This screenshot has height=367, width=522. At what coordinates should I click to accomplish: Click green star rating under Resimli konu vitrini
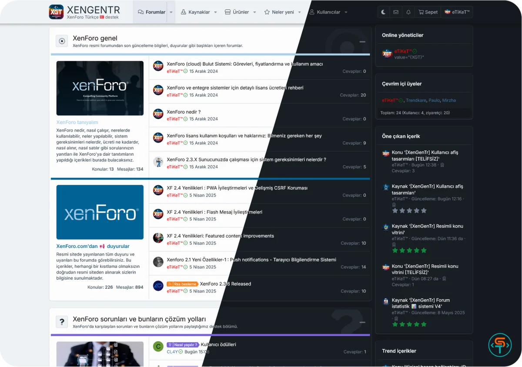point(409,250)
